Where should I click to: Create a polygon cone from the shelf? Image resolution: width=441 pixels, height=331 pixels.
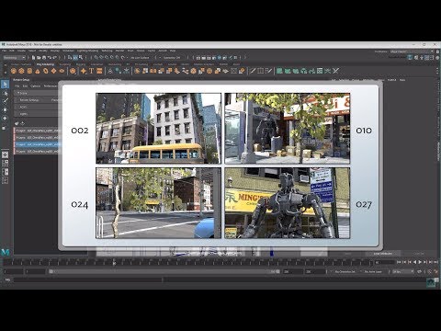coord(38,71)
